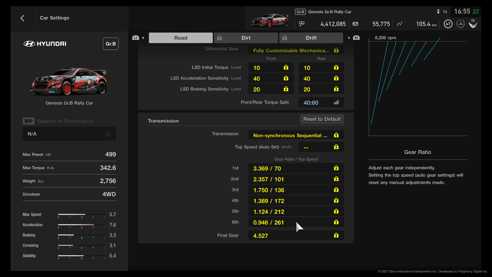The width and height of the screenshot is (492, 277).
Task: Click the Hyundai manufacturer logo
Action: click(x=45, y=44)
